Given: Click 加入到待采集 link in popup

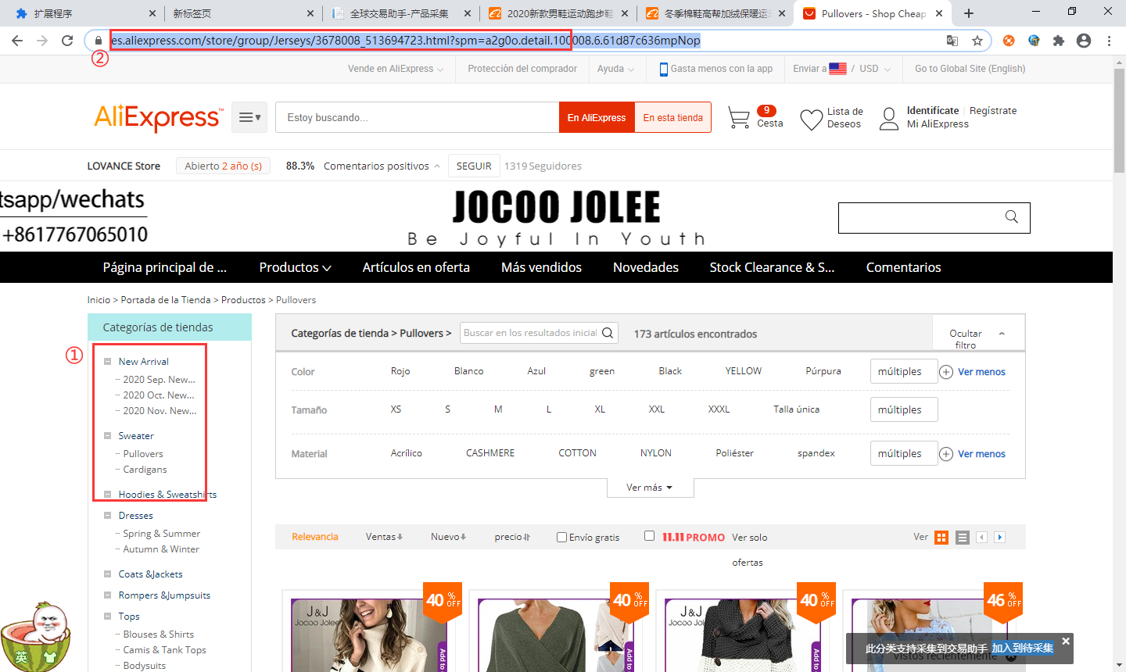Looking at the screenshot, I should 1023,649.
